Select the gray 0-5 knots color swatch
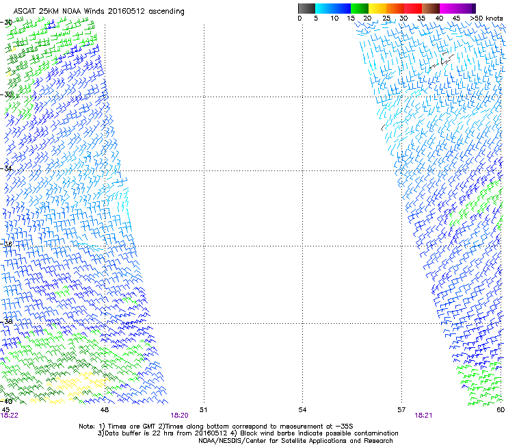Image resolution: width=506 pixels, height=445 pixels. click(306, 8)
